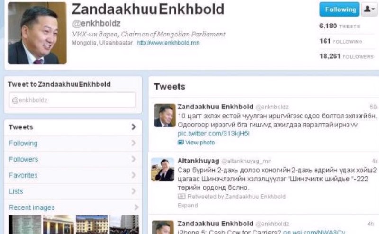Open the Following list in the sidebar
This screenshot has height=234, width=379.
72,143
